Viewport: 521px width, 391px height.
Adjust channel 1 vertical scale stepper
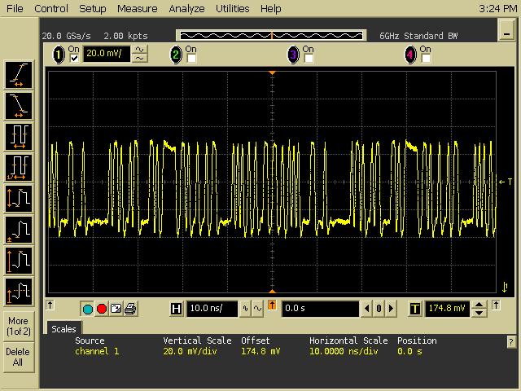pos(140,55)
